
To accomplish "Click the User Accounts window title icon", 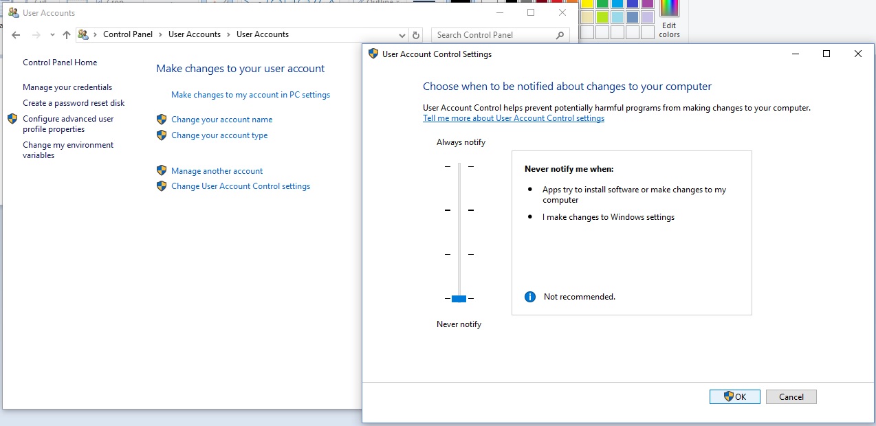I will click(x=13, y=12).
